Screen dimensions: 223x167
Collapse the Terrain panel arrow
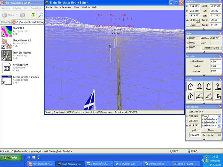point(204,75)
